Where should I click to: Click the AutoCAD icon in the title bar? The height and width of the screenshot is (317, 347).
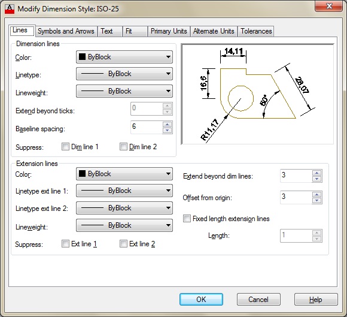click(x=10, y=9)
